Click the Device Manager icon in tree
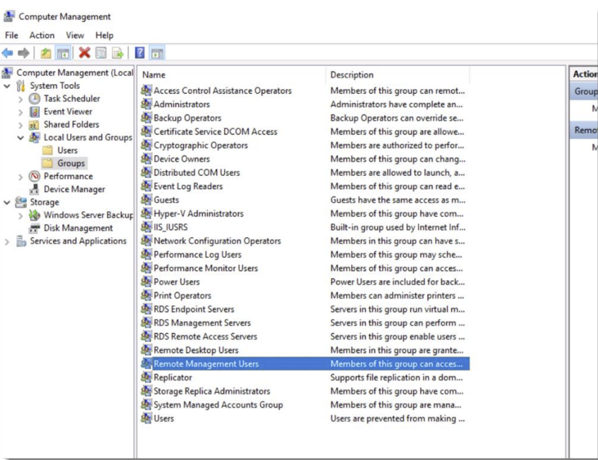Viewport: 598px width, 460px height. 34,189
